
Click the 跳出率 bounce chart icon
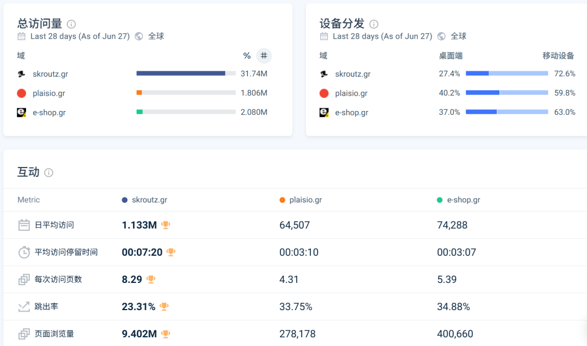[x=24, y=307]
